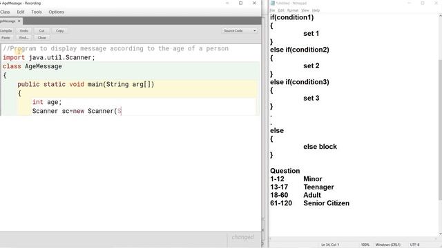Open Notepad's File menu
This screenshot has height=248, width=442.
point(272,10)
